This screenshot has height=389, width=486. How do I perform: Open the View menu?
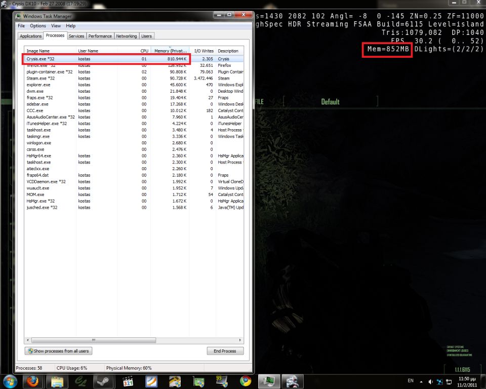[56, 26]
